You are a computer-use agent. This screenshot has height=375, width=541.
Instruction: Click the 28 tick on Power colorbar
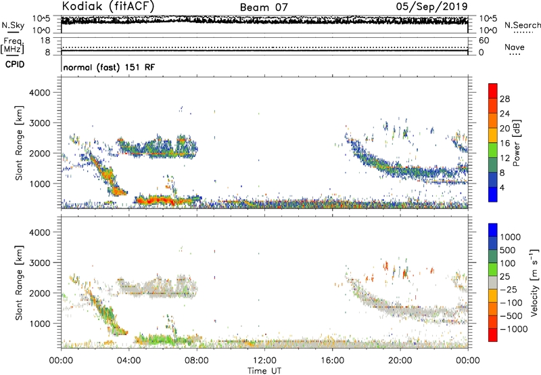(504, 99)
